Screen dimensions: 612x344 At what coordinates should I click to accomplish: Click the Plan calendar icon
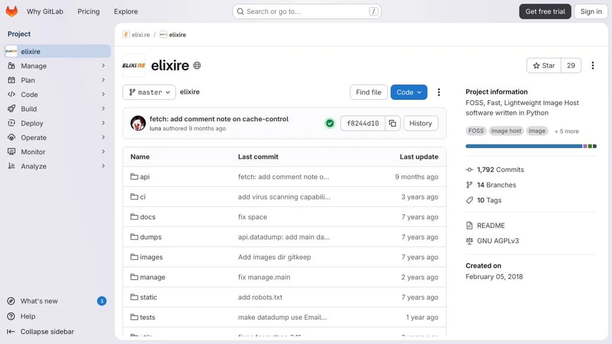pyautogui.click(x=11, y=80)
